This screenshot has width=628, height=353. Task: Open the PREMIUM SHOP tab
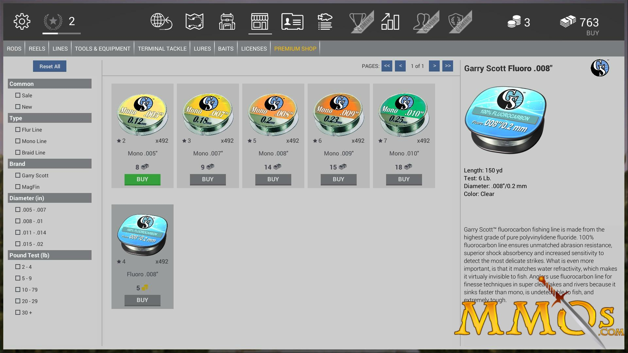[295, 49]
